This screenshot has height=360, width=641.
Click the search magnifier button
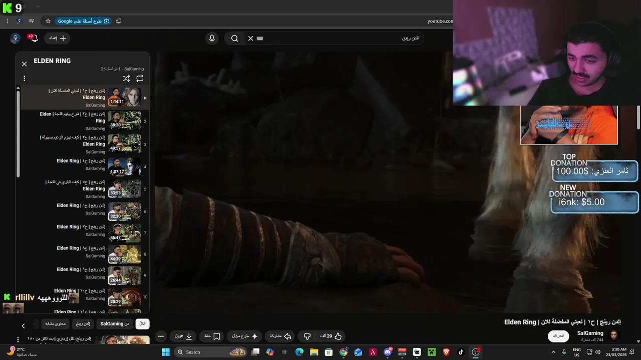[x=234, y=38]
